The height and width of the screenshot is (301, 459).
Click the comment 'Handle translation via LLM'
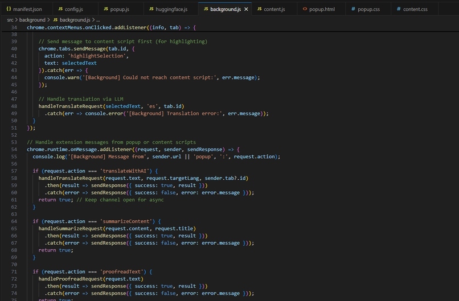pyautogui.click(x=81, y=99)
